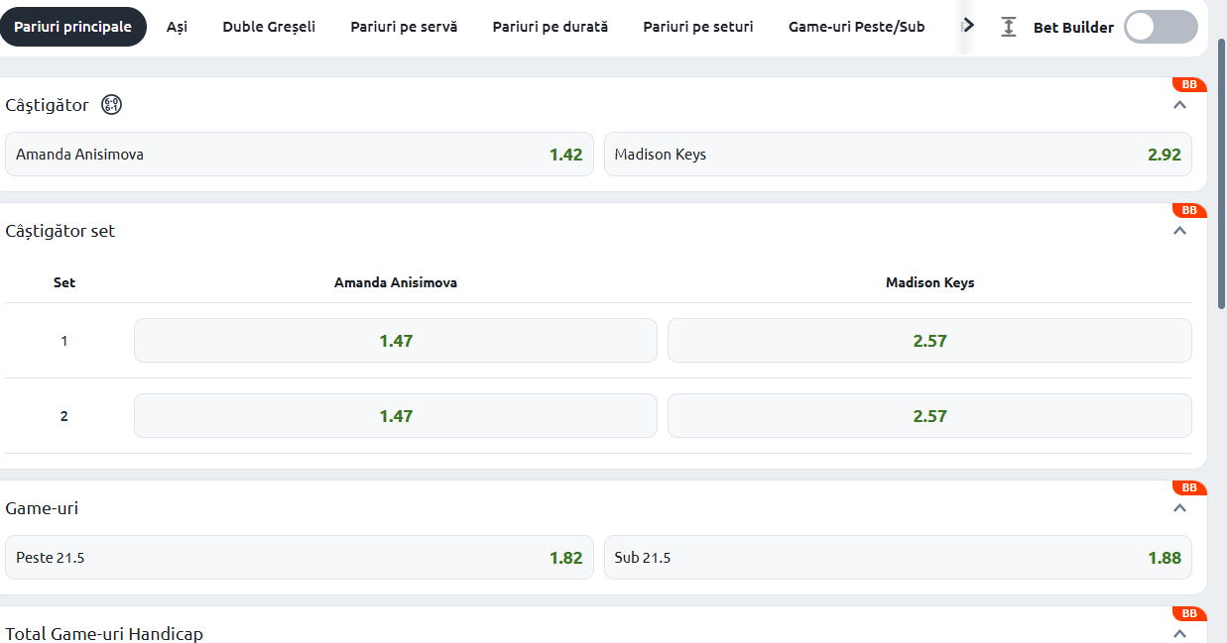Collapse the Game-uri section

pos(1179,508)
